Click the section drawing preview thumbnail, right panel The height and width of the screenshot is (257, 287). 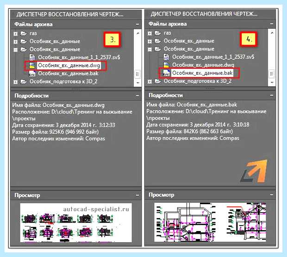pyautogui.click(x=210, y=222)
